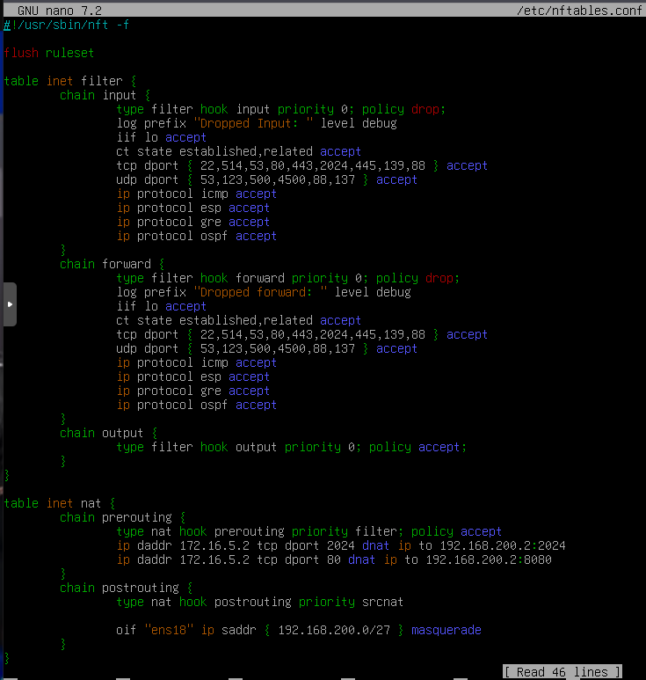Click the masquerade keyword in postrouting
Screen dimensions: 646x680
446,630
